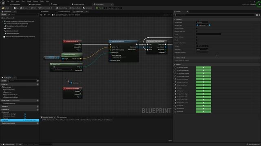Click the Variable Name field

[x=202, y=22]
